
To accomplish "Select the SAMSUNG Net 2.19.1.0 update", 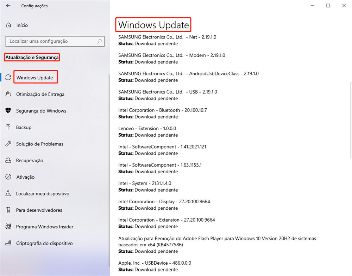I will coord(167,37).
